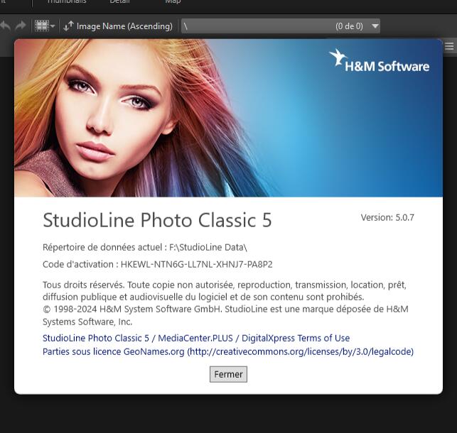Close the about dialog with Fermer
The image size is (457, 433).
228,374
